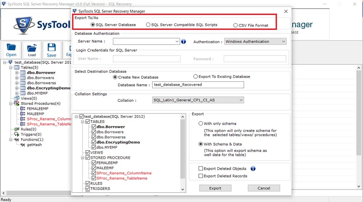The width and height of the screenshot is (363, 202).
Task: Select SProc_Rename_Column in main tree
Action: tap(49, 119)
